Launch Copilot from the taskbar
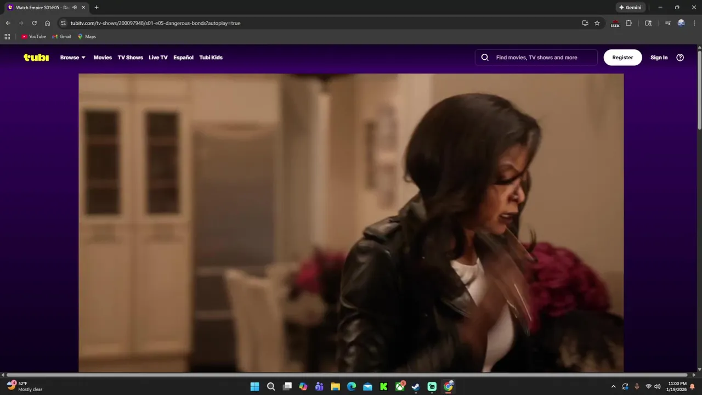Viewport: 702px width, 395px height. point(303,387)
